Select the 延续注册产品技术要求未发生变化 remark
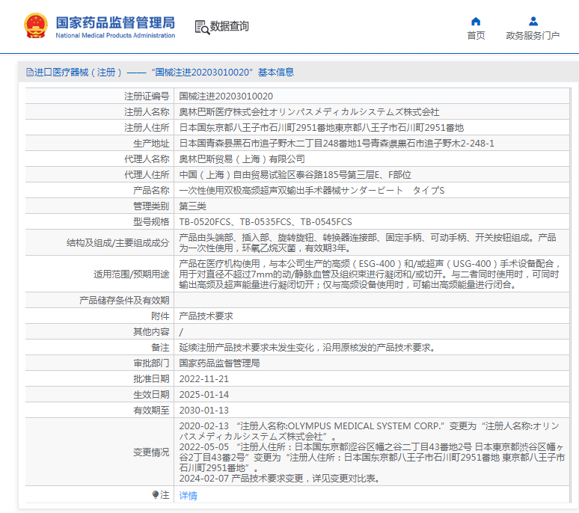The height and width of the screenshot is (513, 579). click(308, 347)
